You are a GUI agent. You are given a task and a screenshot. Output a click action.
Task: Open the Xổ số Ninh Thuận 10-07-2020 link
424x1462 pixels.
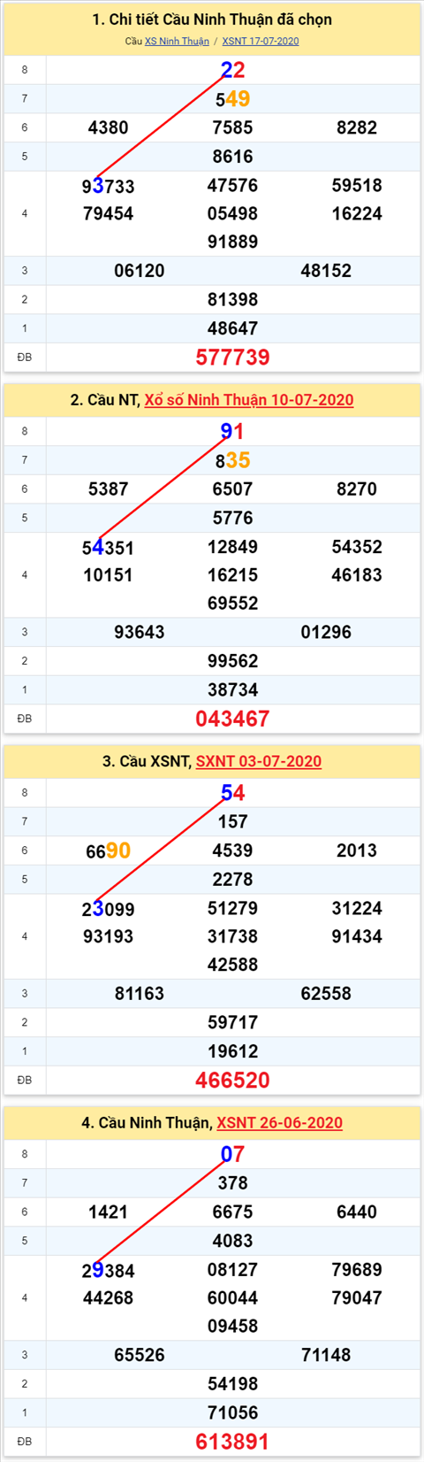249,400
